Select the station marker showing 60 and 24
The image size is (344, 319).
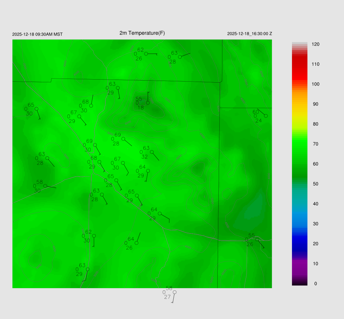click(266, 116)
